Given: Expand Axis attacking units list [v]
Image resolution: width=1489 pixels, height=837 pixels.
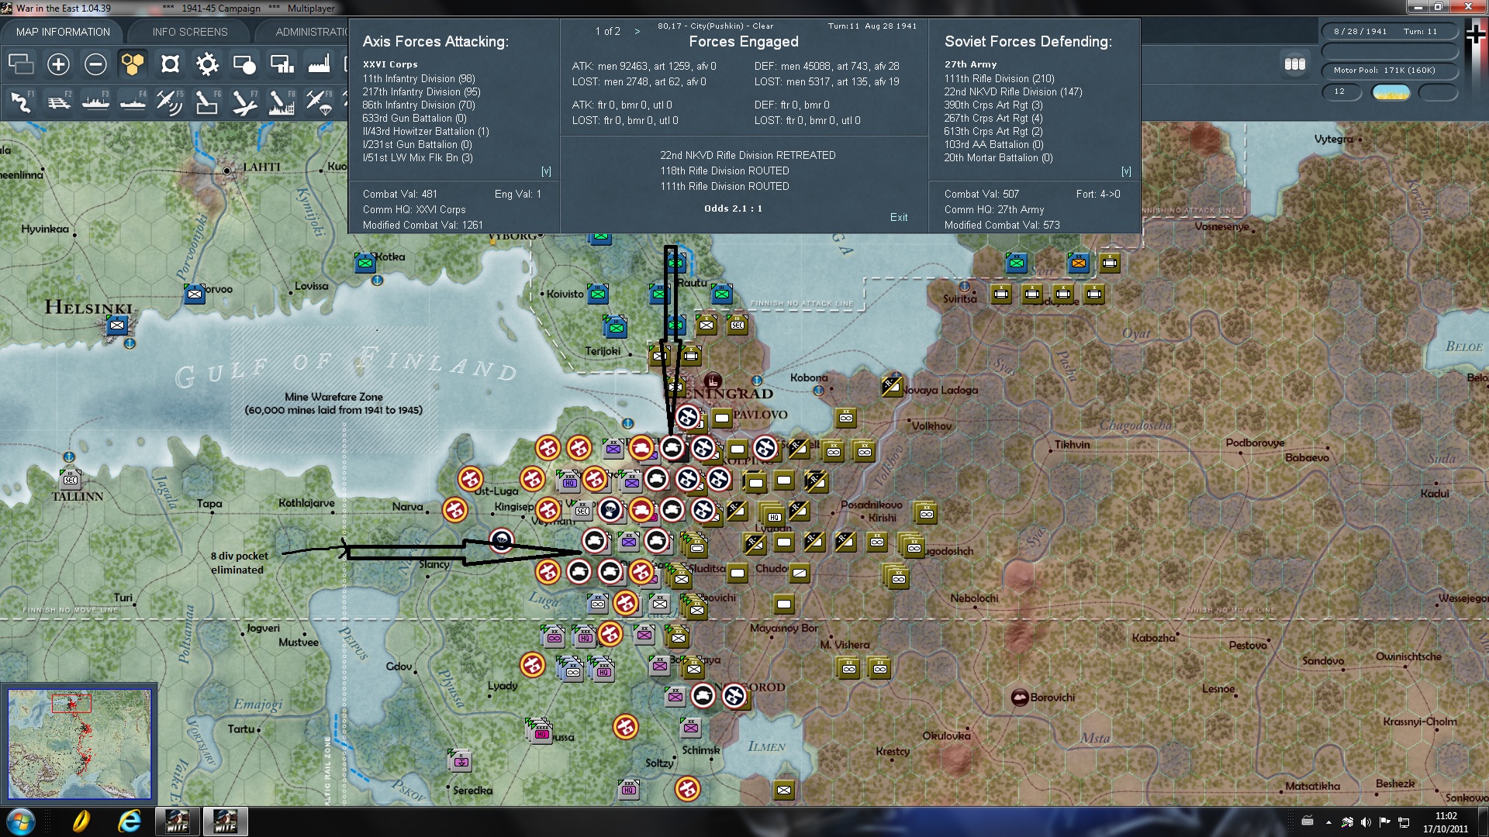Looking at the screenshot, I should point(546,171).
